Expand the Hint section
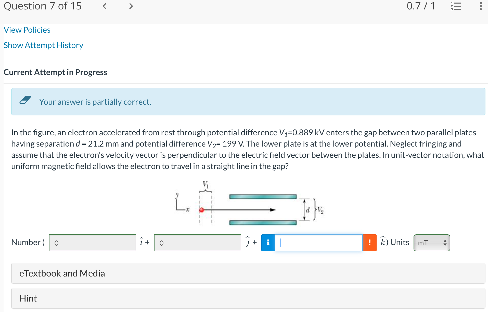Viewport: 488px width, 312px height. point(28,298)
